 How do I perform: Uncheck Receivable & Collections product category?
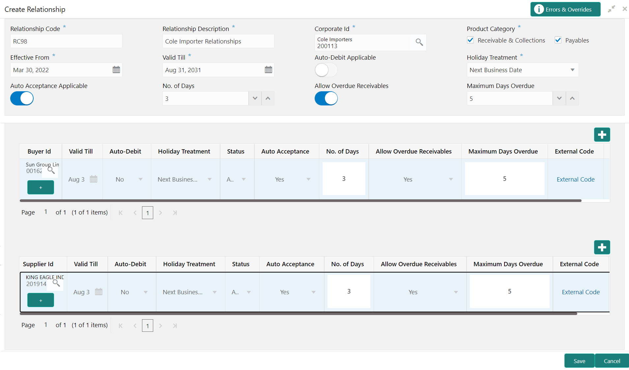point(471,40)
